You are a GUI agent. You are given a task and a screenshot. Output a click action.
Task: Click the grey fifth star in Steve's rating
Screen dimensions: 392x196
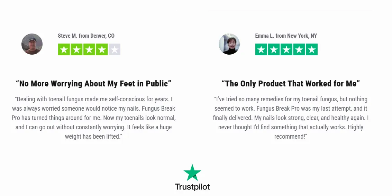[x=115, y=49]
